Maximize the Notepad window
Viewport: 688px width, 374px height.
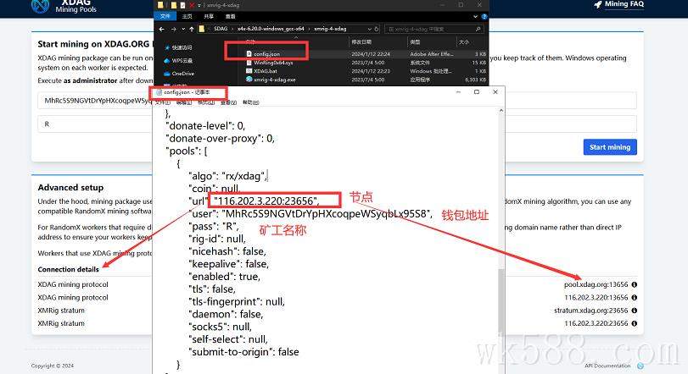tap(477, 92)
